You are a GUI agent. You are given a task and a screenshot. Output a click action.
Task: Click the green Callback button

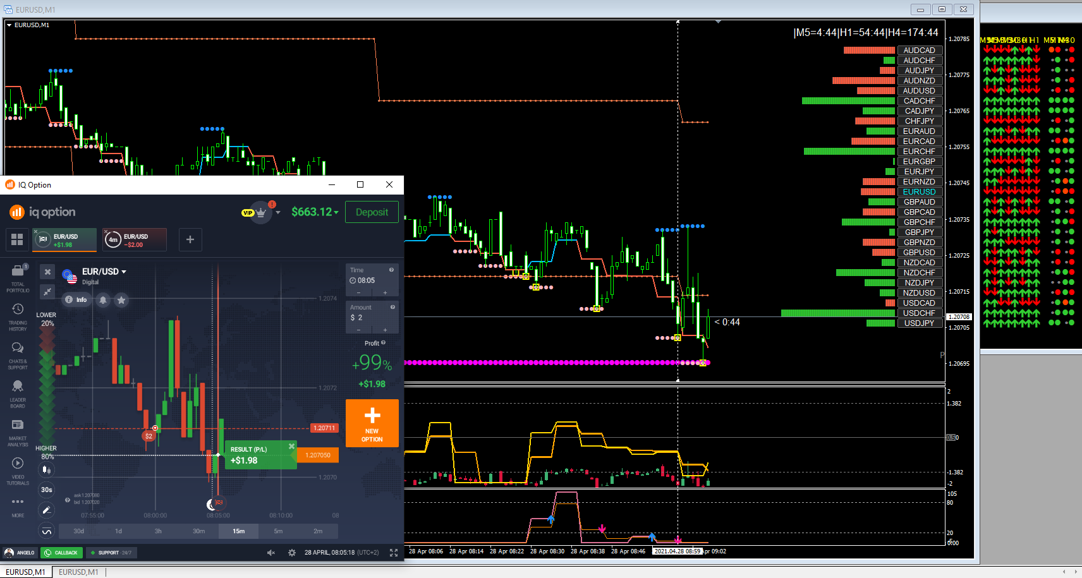[61, 553]
